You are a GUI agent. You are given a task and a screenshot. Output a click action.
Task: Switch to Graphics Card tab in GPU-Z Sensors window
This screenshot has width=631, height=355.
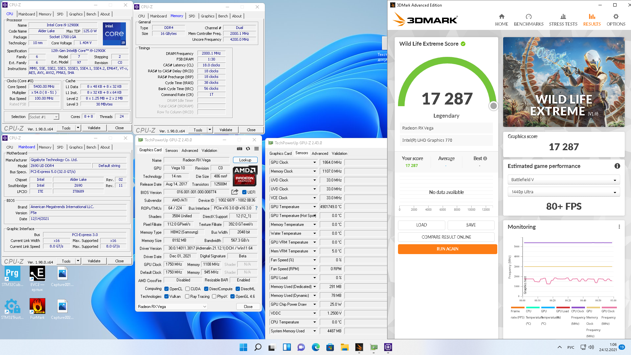point(281,154)
